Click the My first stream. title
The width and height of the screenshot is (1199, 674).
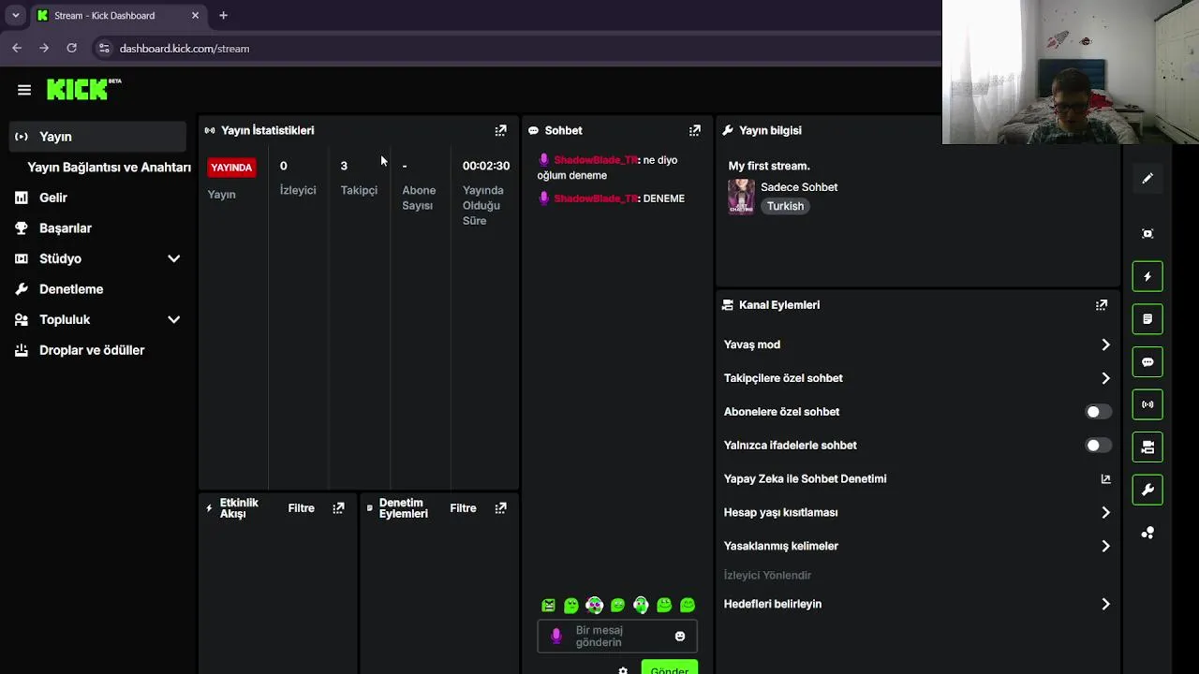pyautogui.click(x=769, y=166)
